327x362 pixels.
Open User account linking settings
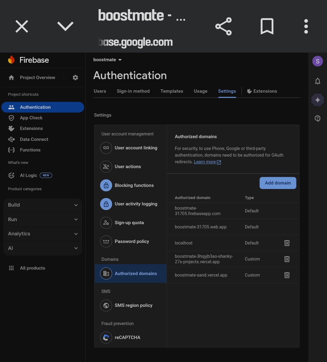(130, 148)
